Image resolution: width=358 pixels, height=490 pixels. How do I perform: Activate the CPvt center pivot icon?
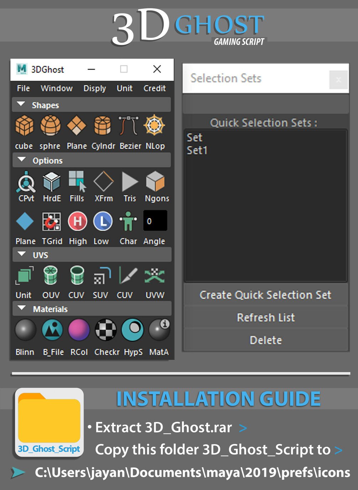pyautogui.click(x=26, y=182)
